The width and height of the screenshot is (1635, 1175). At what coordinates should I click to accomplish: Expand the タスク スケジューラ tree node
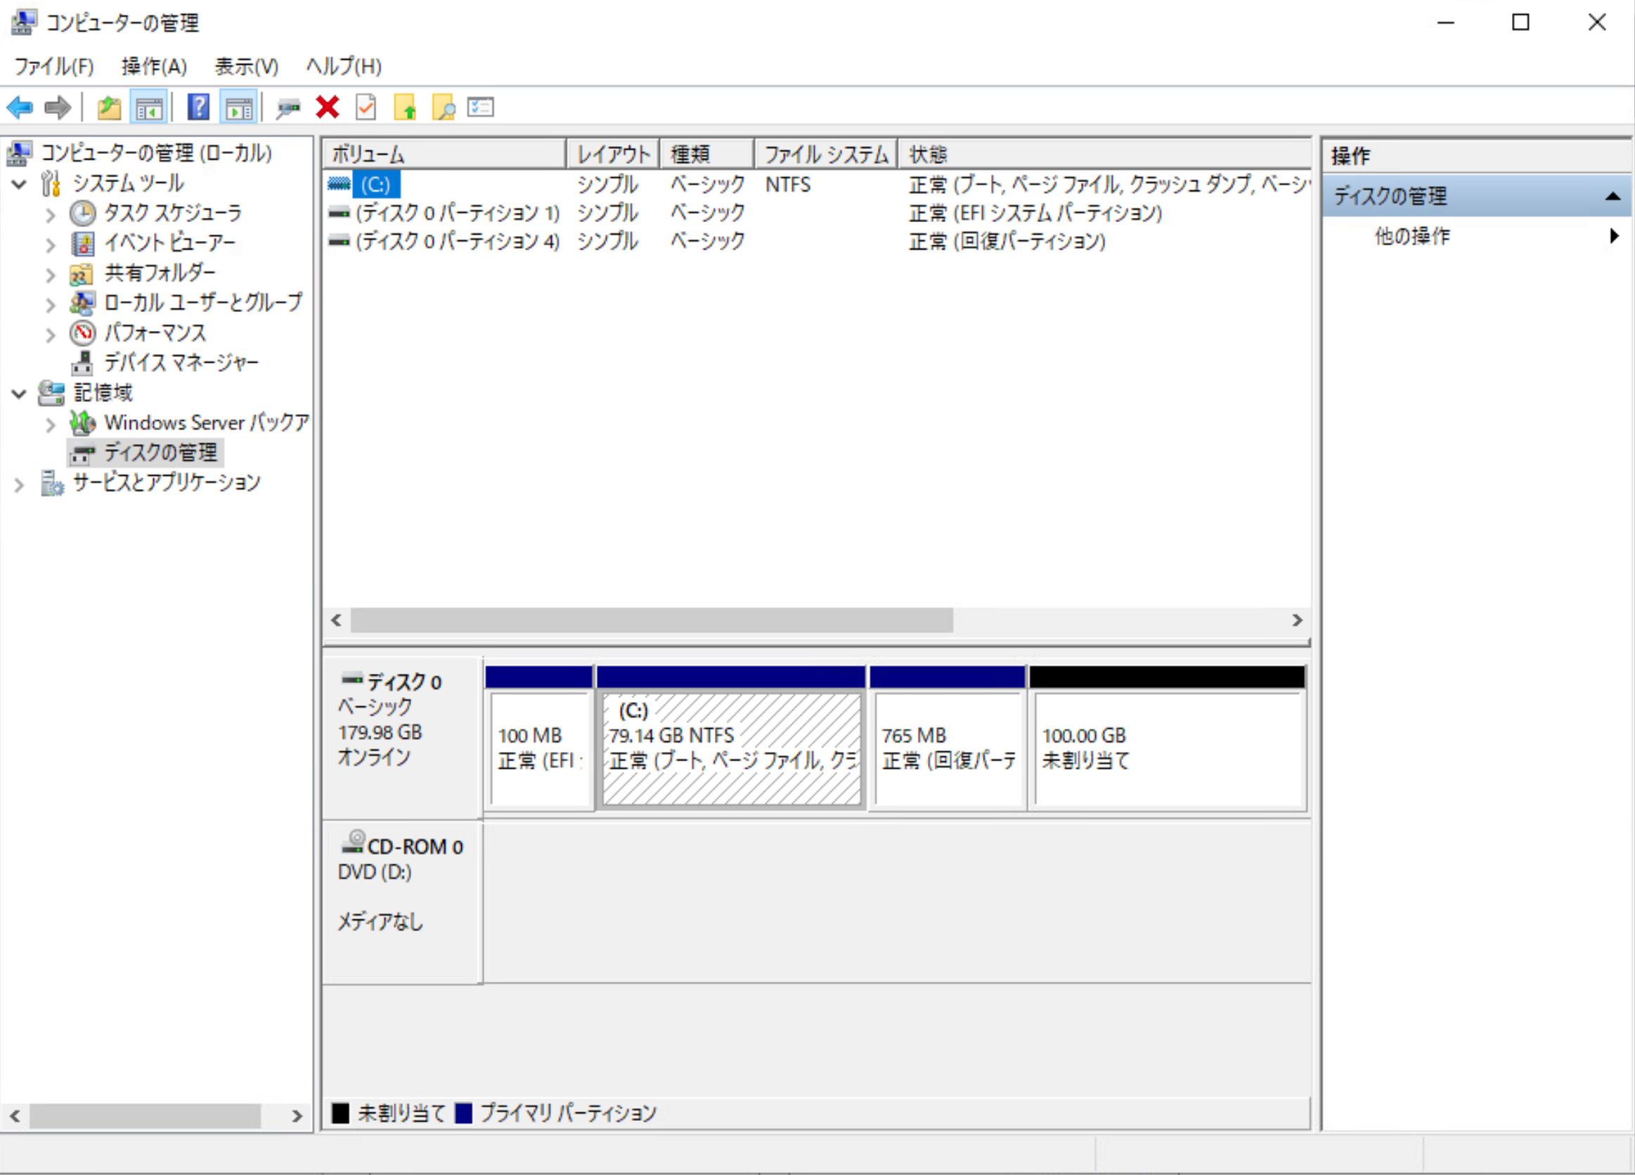(51, 214)
